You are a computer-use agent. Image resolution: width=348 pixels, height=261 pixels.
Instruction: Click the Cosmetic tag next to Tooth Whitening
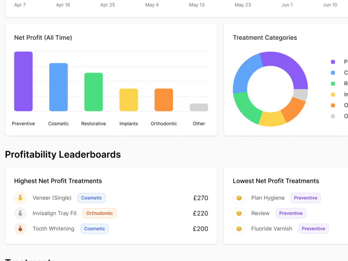[x=95, y=229]
